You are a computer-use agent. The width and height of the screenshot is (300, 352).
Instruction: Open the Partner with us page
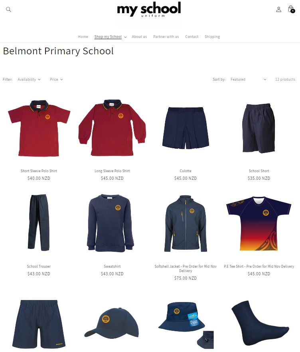point(166,37)
